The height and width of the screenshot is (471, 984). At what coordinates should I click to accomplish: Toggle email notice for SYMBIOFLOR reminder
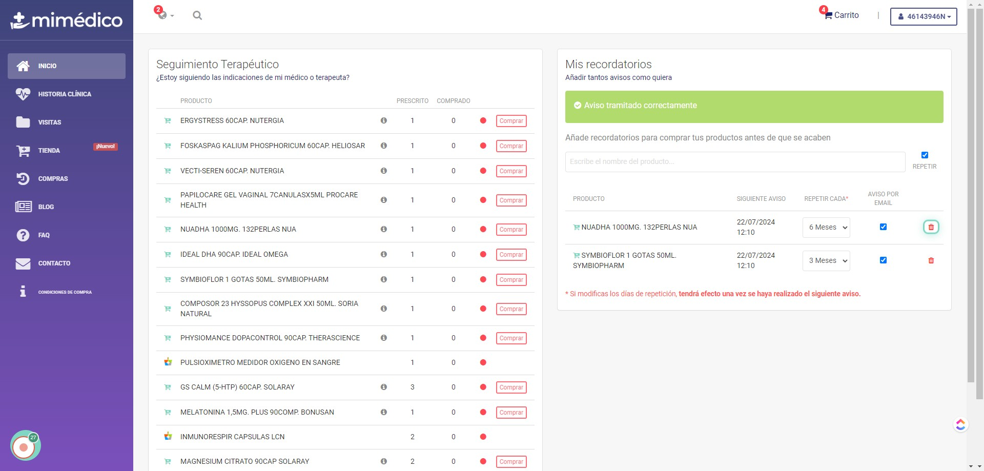(x=883, y=260)
